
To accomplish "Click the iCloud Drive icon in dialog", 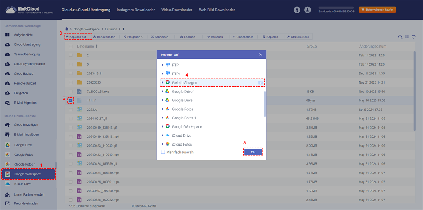I will click(168, 135).
